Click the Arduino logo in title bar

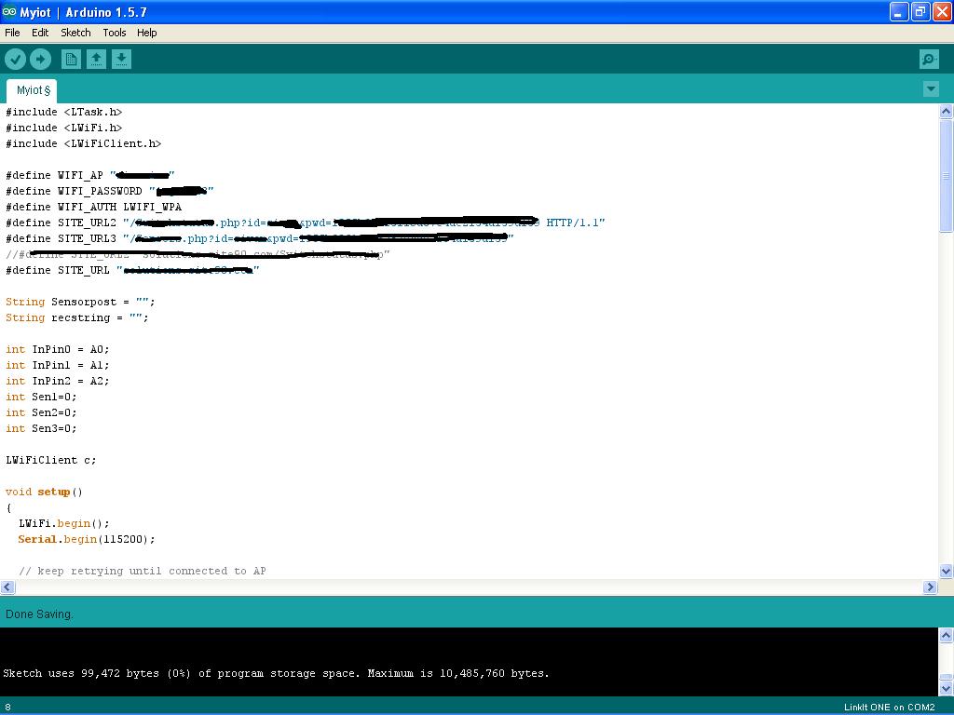9,11
